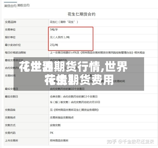
Task: Open the 期权合约 tab
Action: click(23, 5)
